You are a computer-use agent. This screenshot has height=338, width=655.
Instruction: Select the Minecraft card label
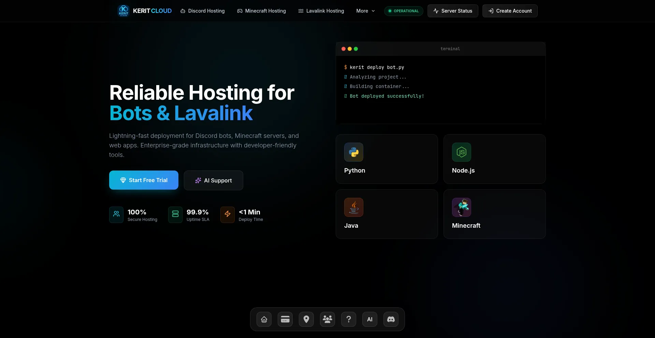point(466,226)
